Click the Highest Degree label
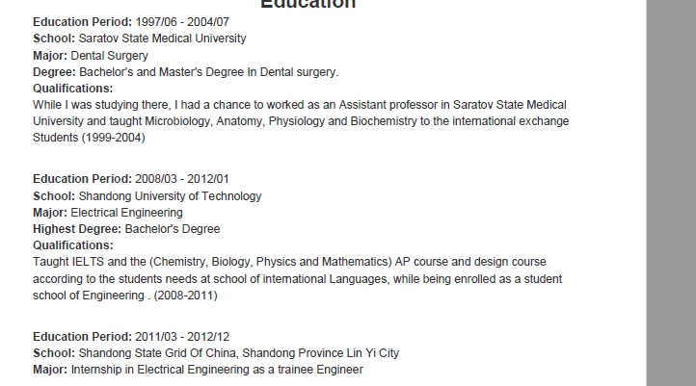The width and height of the screenshot is (696, 386). pos(77,229)
